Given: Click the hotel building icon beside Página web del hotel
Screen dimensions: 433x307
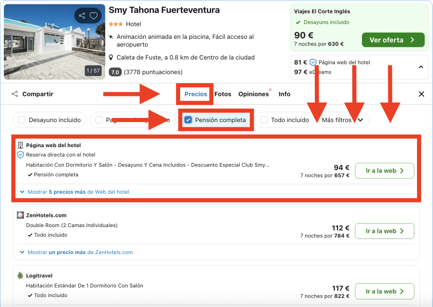Looking at the screenshot, I should click(20, 145).
